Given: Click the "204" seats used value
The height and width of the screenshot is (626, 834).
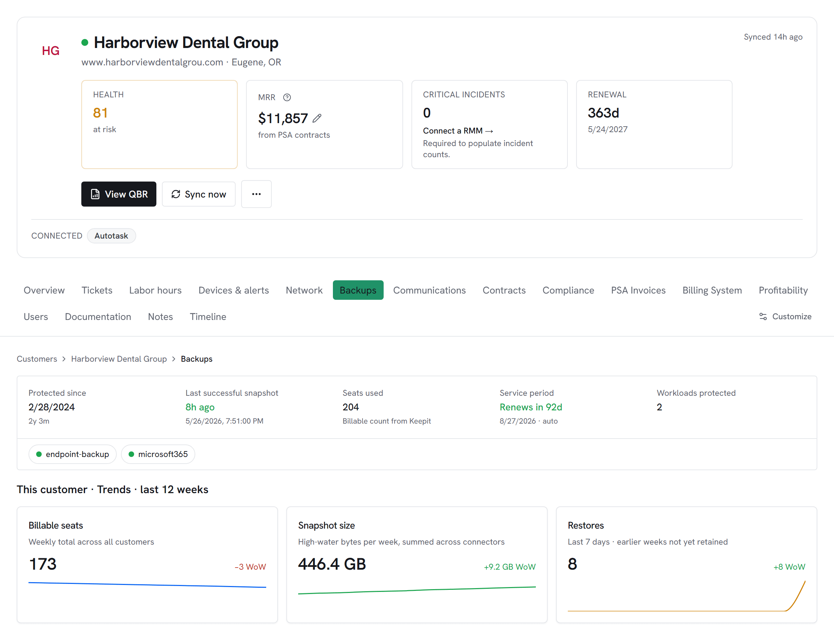Looking at the screenshot, I should point(351,407).
